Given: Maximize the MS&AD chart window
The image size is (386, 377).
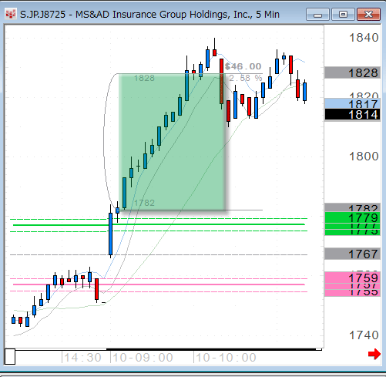Looking at the screenshot, I should pyautogui.click(x=343, y=14).
